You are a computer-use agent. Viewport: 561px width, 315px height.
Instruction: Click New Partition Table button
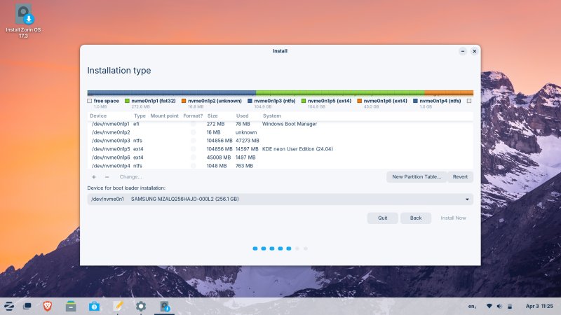[417, 177]
